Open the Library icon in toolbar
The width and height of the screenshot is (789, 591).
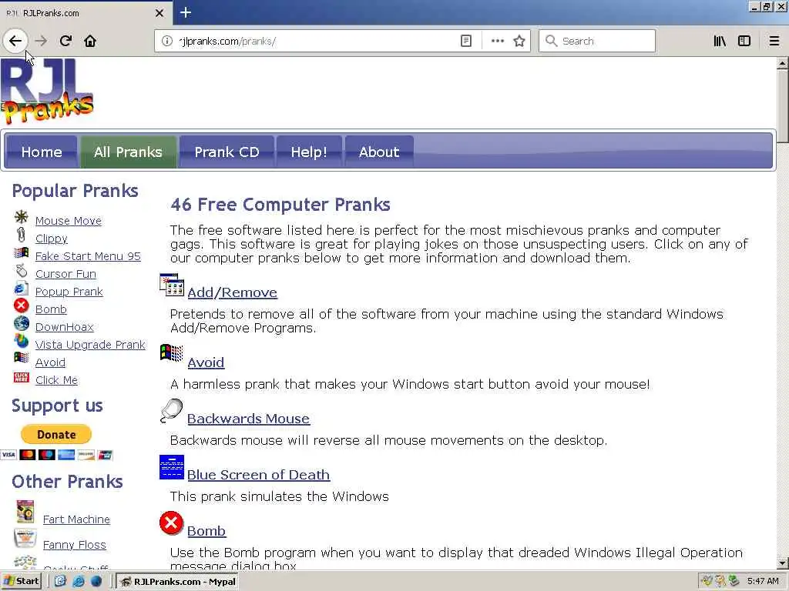(720, 41)
